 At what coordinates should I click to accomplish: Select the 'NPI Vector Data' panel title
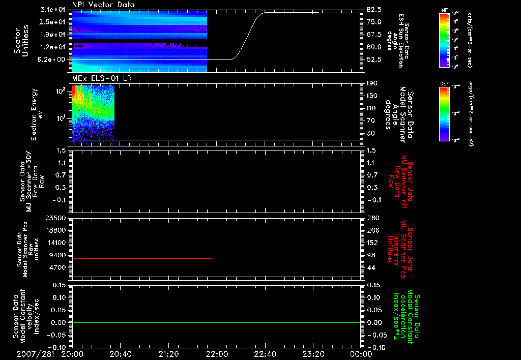point(103,5)
